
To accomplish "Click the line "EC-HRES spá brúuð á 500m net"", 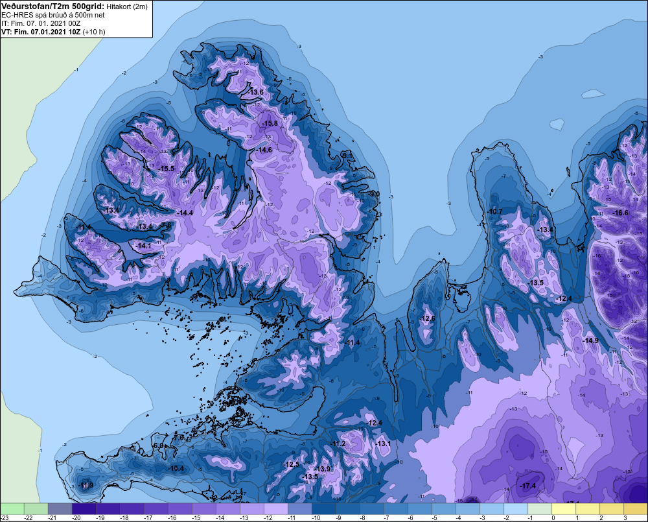I will pyautogui.click(x=53, y=15).
